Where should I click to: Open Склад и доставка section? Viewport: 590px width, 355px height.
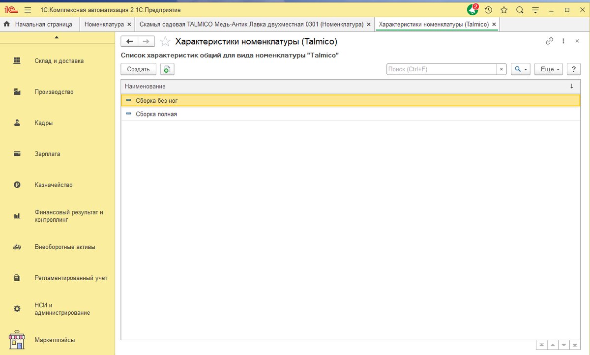pyautogui.click(x=59, y=61)
